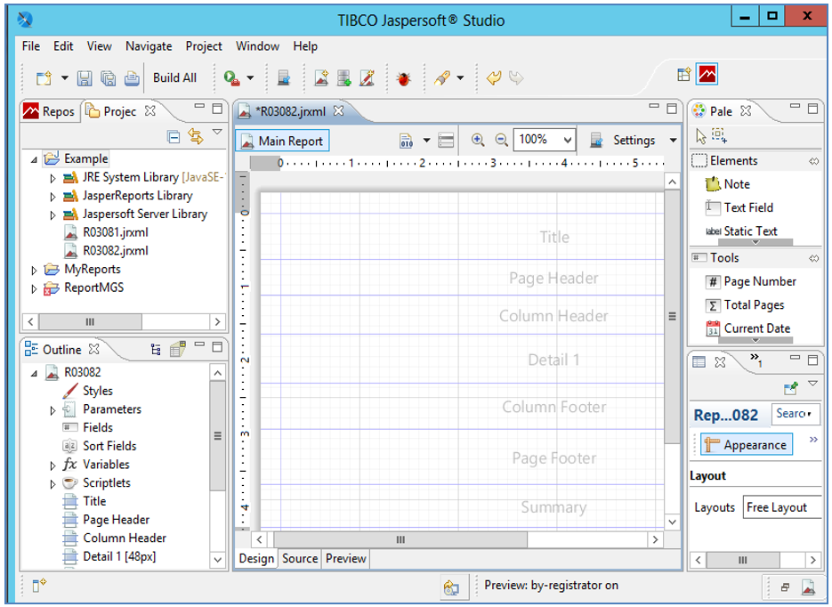Choose the Static Text palette element
Image resolution: width=832 pixels, height=607 pixels.
pos(741,231)
